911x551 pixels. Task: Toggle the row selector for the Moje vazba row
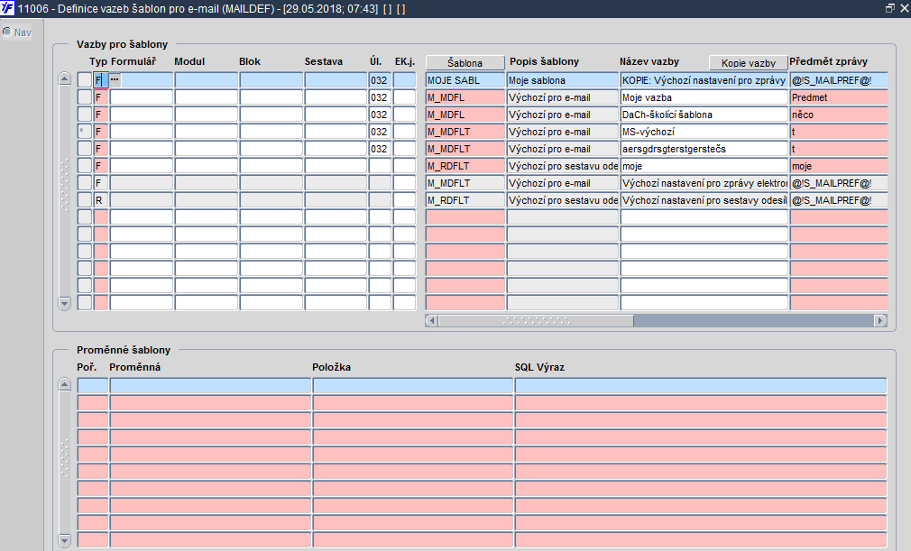85,97
